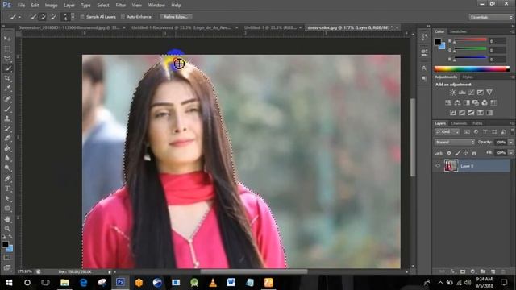
Task: Switch to the Swatches tab
Action: point(458,31)
